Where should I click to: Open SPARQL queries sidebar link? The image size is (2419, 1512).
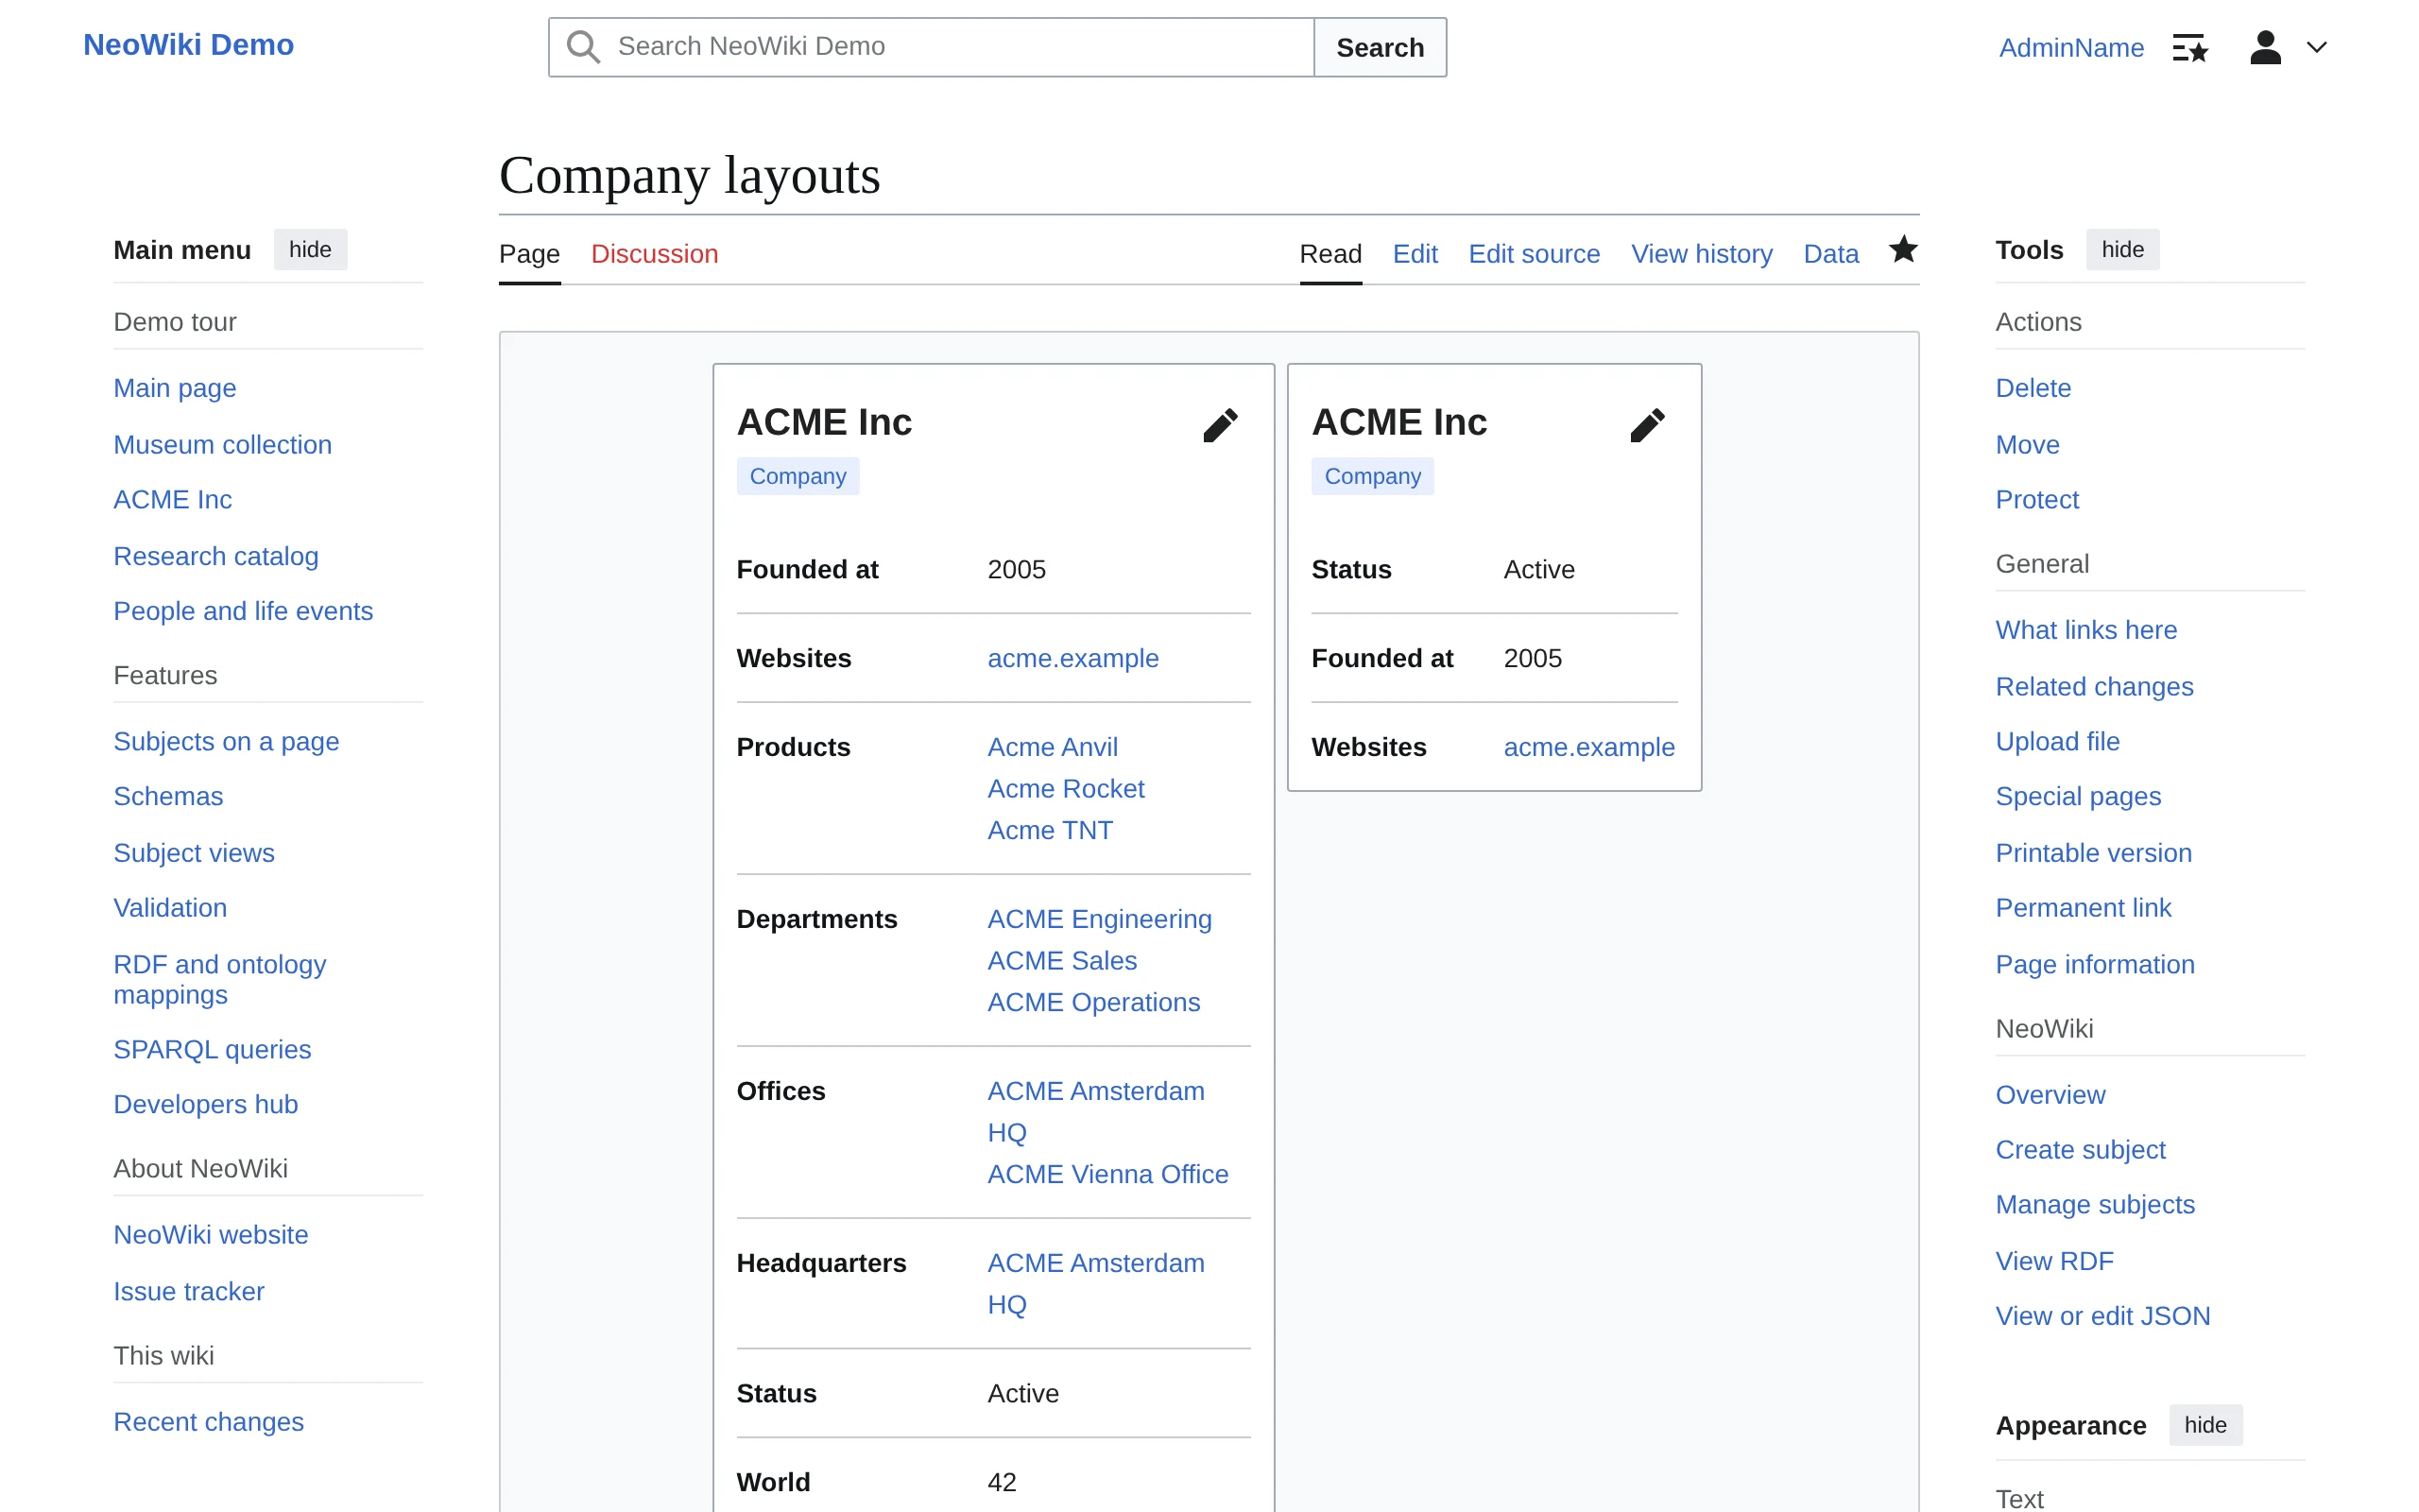(212, 1049)
